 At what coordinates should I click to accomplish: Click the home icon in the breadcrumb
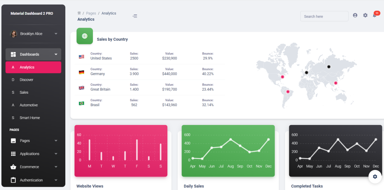(x=79, y=13)
